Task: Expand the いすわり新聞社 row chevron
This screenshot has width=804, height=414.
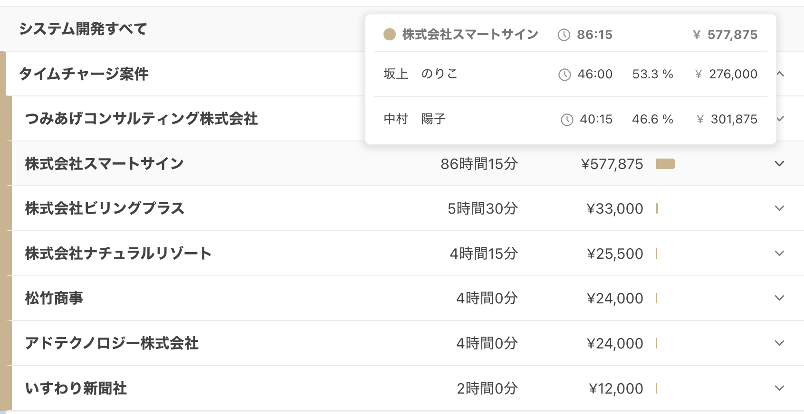Action: click(779, 388)
